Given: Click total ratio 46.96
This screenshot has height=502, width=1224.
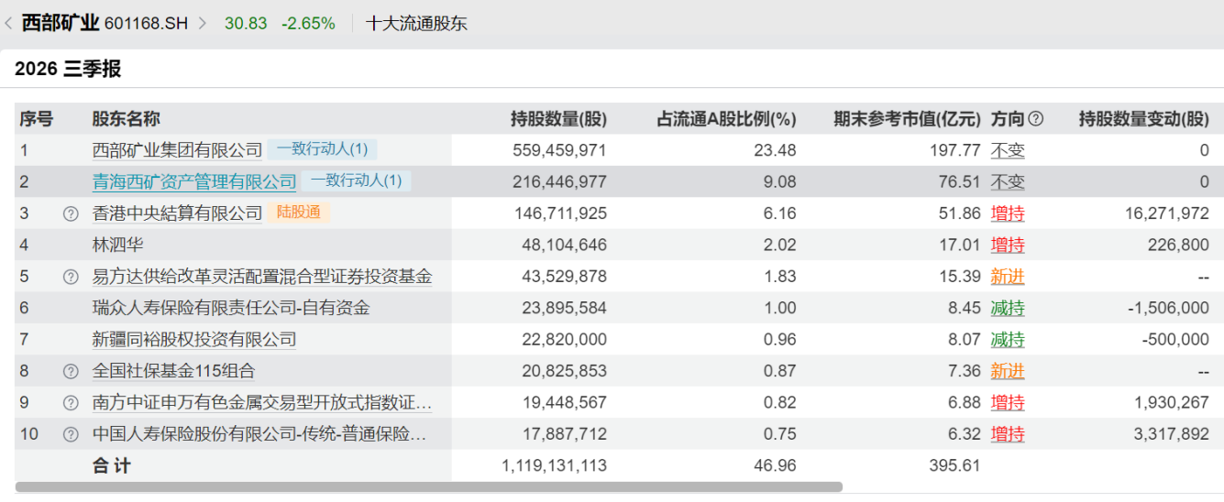Looking at the screenshot, I should 775,465.
